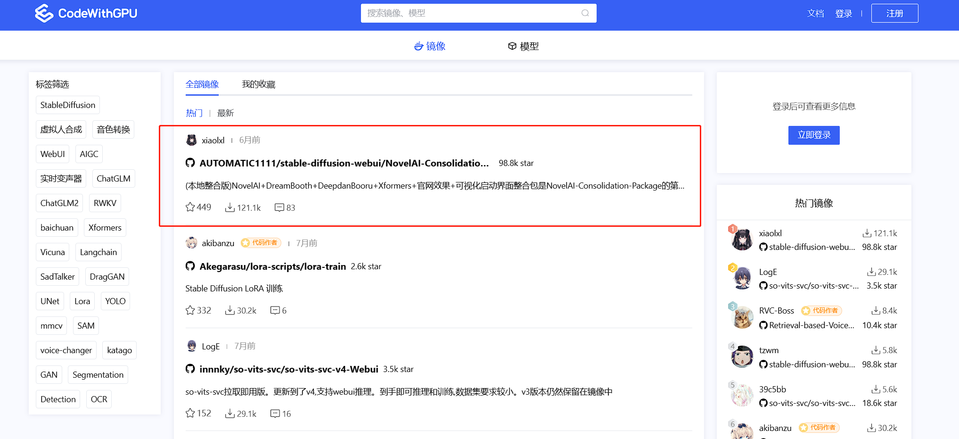959x439 pixels.
Task: Click the GitHub icon next to so-vits-svc-v4-Webui
Action: tap(190, 369)
